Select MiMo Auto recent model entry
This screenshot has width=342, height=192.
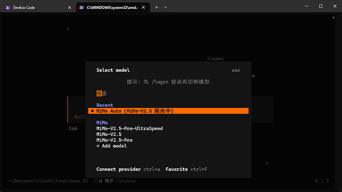[x=169, y=111]
